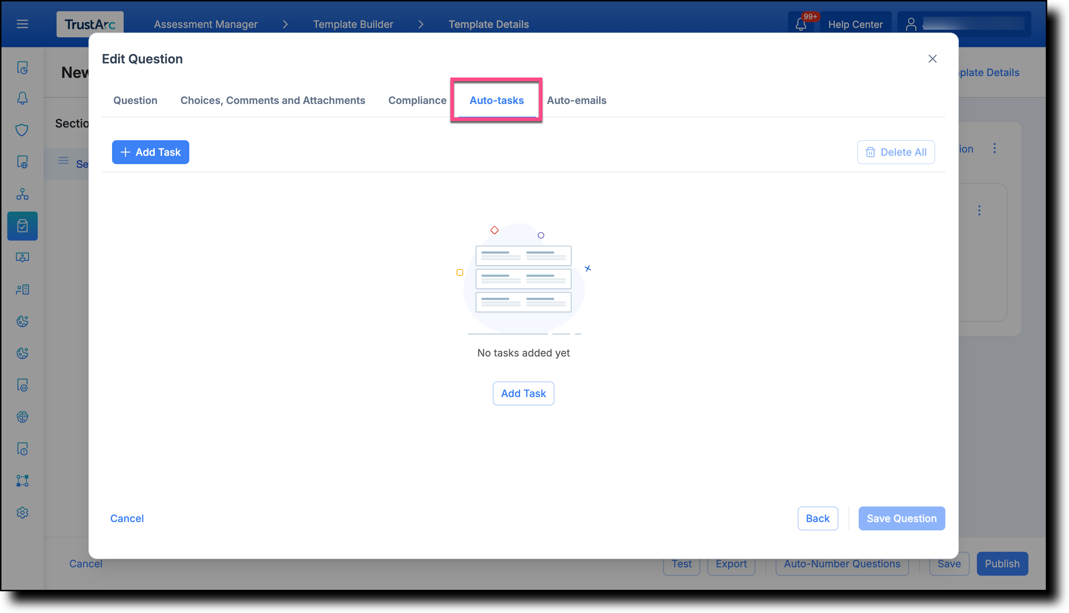Screen dimensions: 1069x613
Task: Click the upper cookie sidebar icon
Action: pos(22,321)
